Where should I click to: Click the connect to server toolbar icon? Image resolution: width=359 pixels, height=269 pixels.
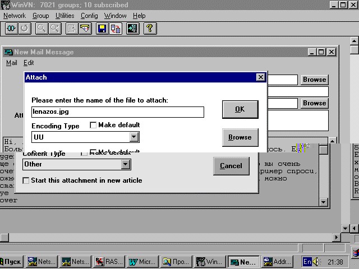pyautogui.click(x=10, y=28)
